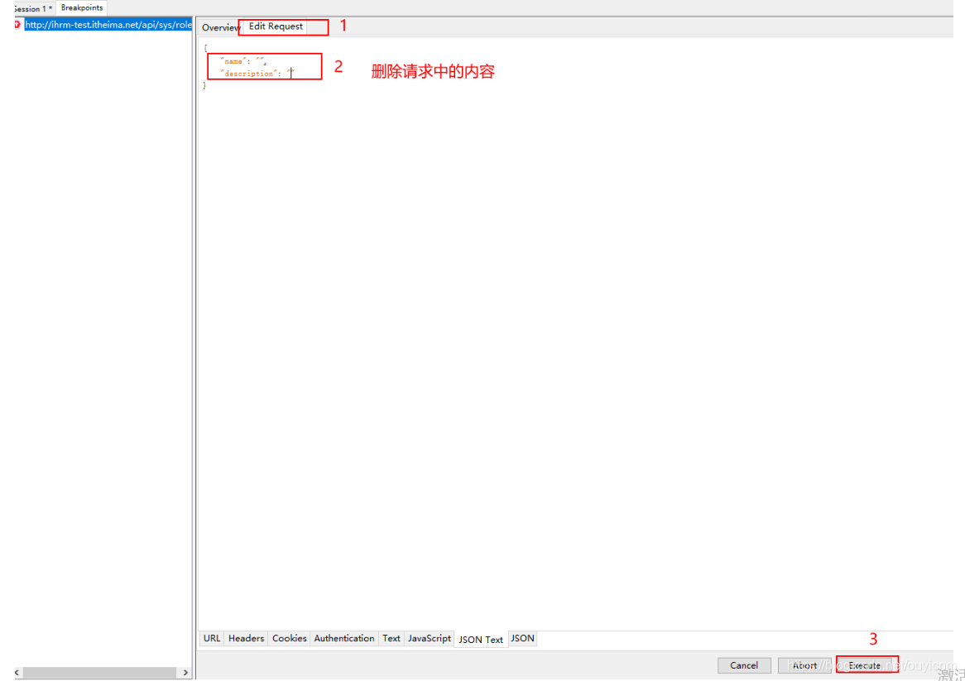Open the URL bottom tab

(x=212, y=638)
